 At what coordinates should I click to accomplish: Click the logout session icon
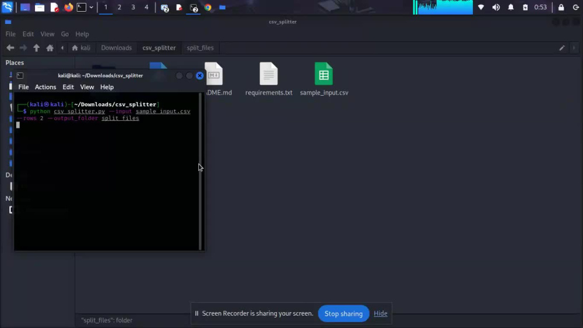coord(575,7)
